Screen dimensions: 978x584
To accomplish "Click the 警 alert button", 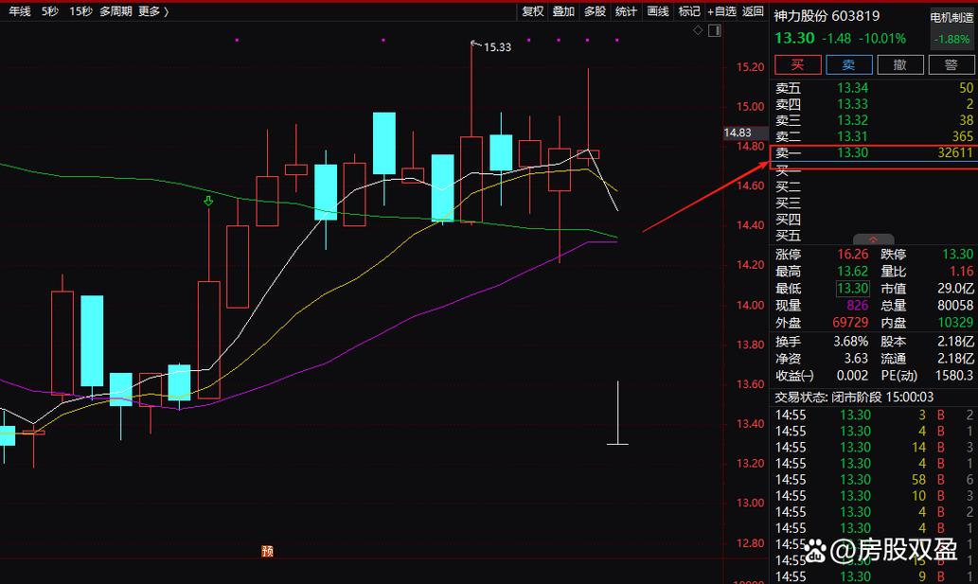I will (951, 64).
